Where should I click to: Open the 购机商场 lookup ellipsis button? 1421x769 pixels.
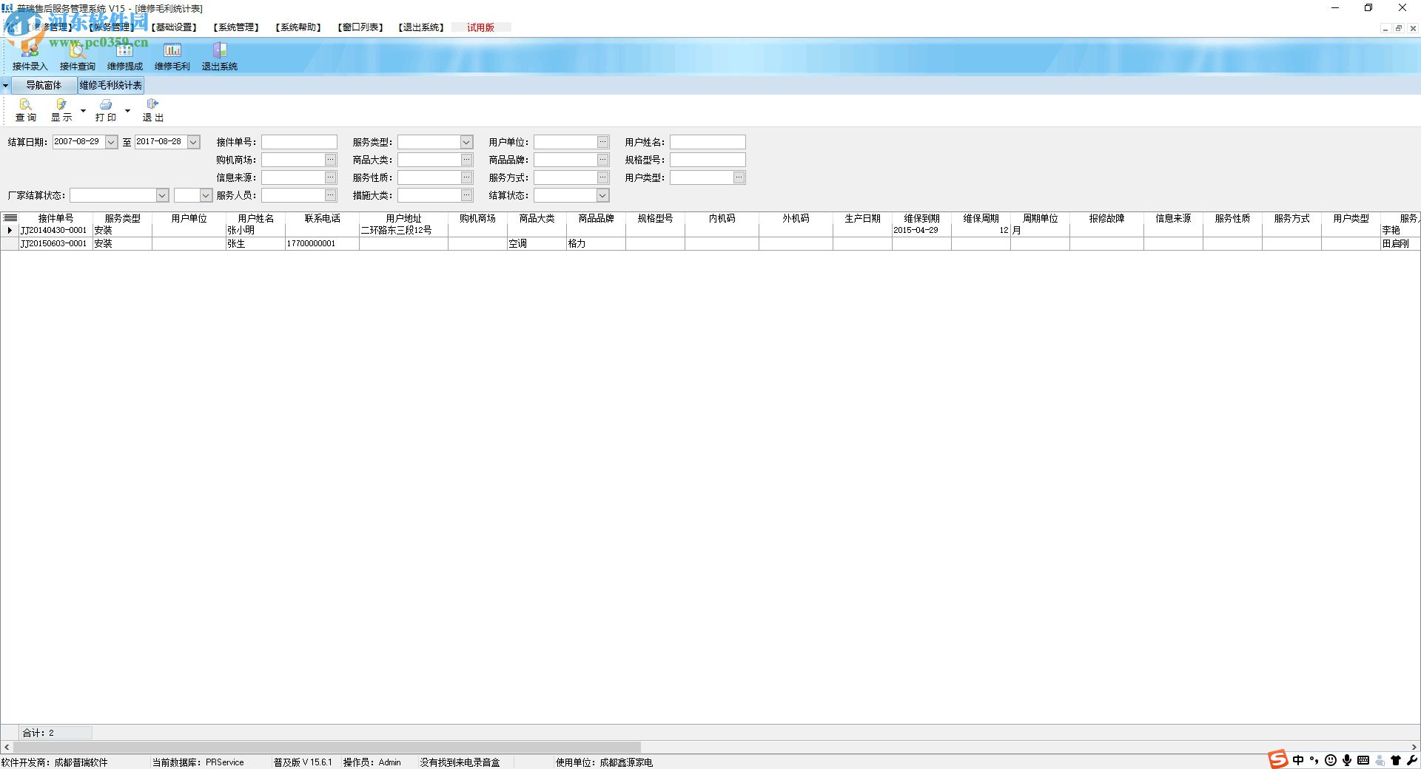tap(331, 160)
